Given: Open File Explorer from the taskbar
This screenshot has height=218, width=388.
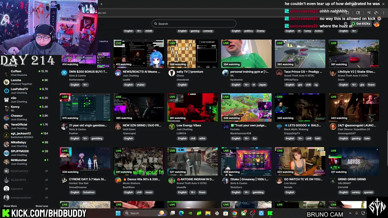Looking at the screenshot, I should tap(208, 213).
